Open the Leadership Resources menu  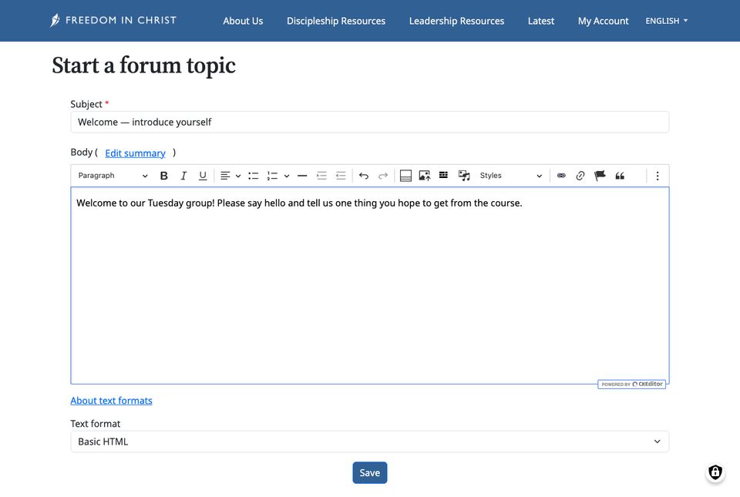[x=456, y=21]
